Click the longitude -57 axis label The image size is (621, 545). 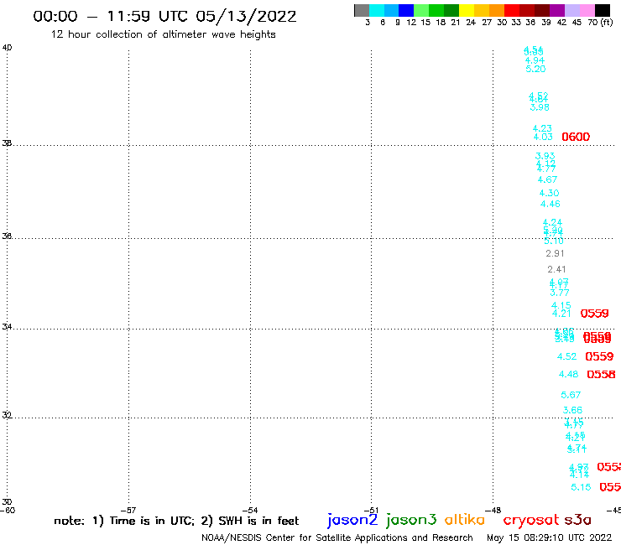pos(128,511)
